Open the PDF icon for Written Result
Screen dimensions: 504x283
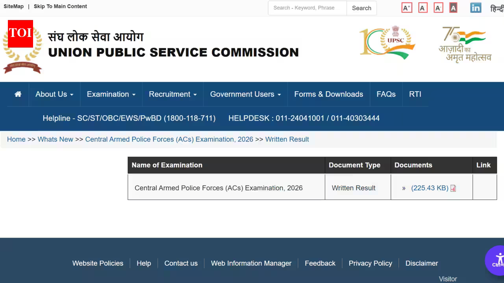(453, 188)
